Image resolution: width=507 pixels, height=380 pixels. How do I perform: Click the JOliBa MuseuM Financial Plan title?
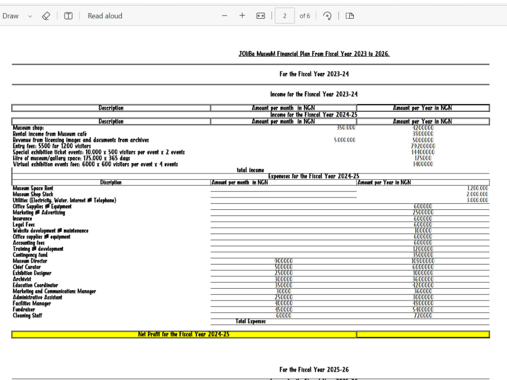314,54
